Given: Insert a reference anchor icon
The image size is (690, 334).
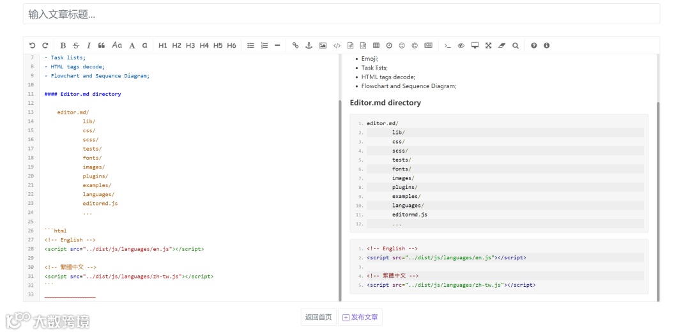Looking at the screenshot, I should tap(309, 45).
